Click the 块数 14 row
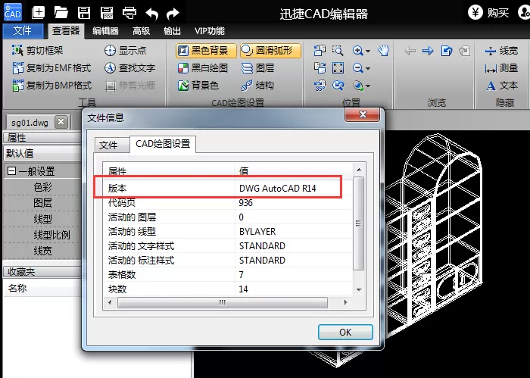Viewport: 530px width, 378px height. [x=227, y=289]
